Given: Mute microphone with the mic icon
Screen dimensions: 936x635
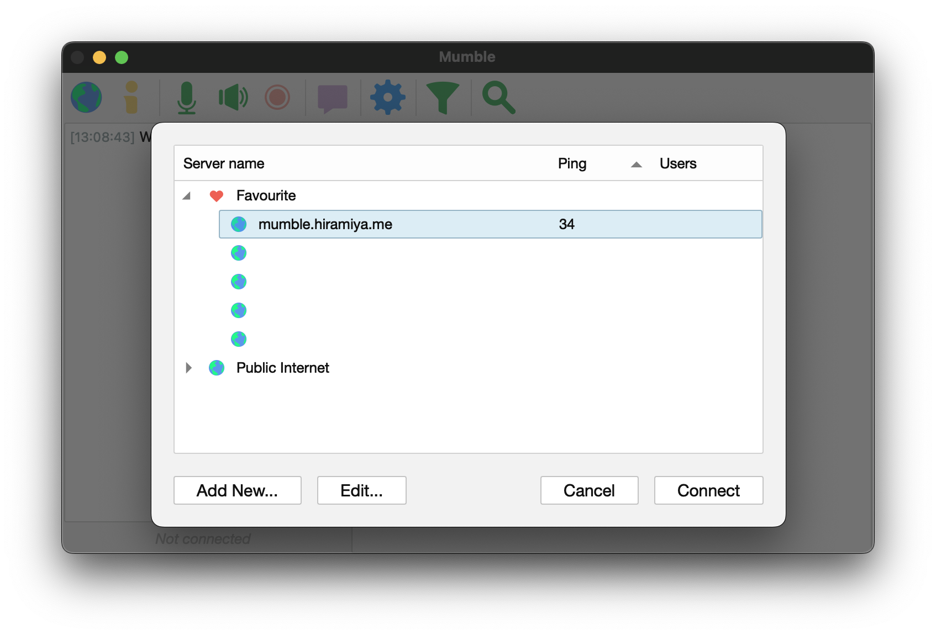Looking at the screenshot, I should 187,98.
